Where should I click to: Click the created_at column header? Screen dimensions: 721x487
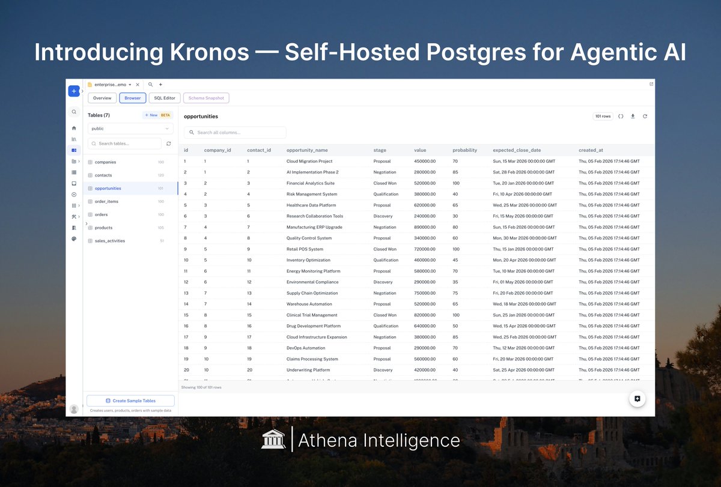(591, 150)
